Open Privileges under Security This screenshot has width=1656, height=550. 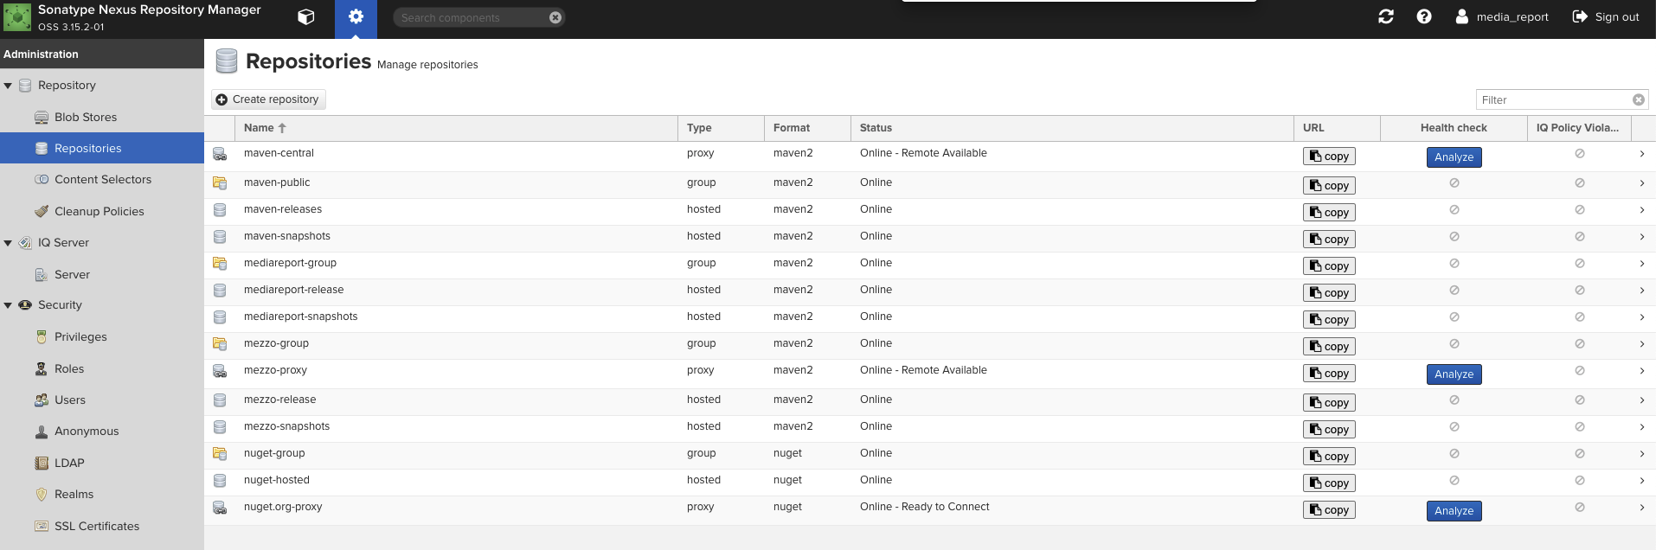pyautogui.click(x=80, y=336)
